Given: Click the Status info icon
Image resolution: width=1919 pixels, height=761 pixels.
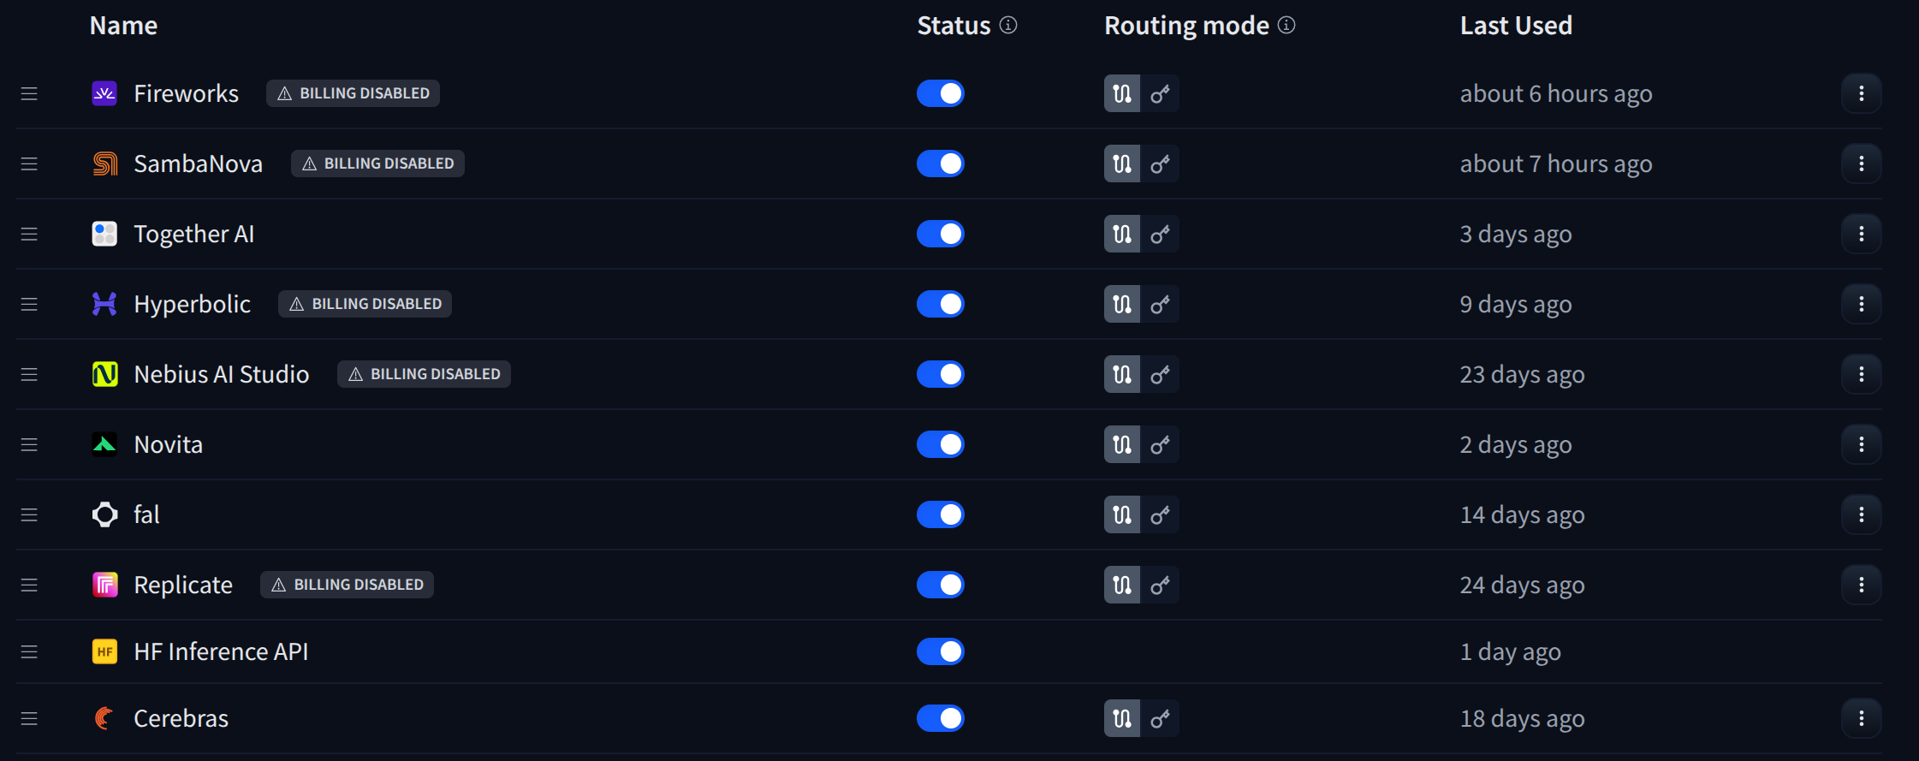Looking at the screenshot, I should [1008, 25].
